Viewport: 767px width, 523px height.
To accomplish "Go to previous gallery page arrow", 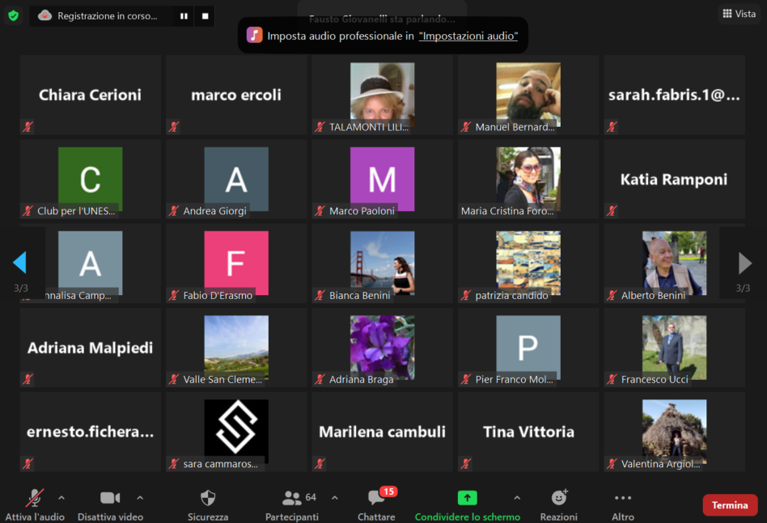I will point(20,263).
